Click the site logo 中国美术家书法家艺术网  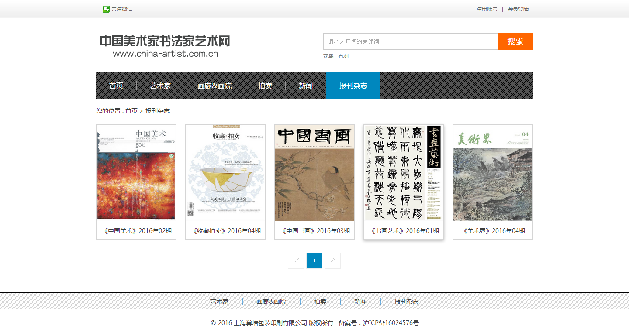tap(165, 46)
